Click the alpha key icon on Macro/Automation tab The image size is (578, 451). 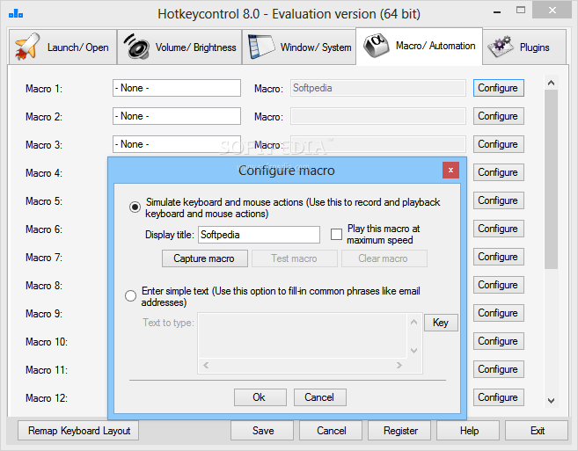376,46
